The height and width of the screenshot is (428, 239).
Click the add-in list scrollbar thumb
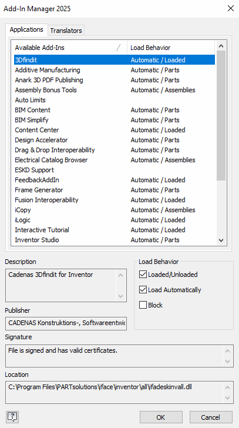click(x=221, y=116)
